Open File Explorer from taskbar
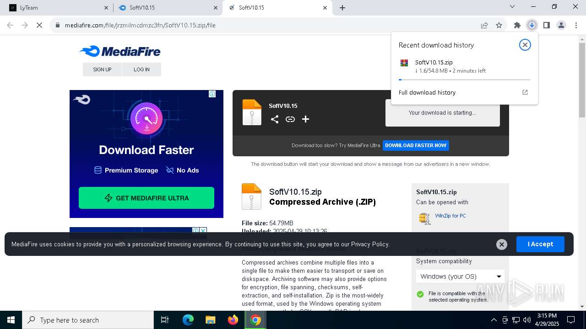The height and width of the screenshot is (329, 586). [210, 320]
